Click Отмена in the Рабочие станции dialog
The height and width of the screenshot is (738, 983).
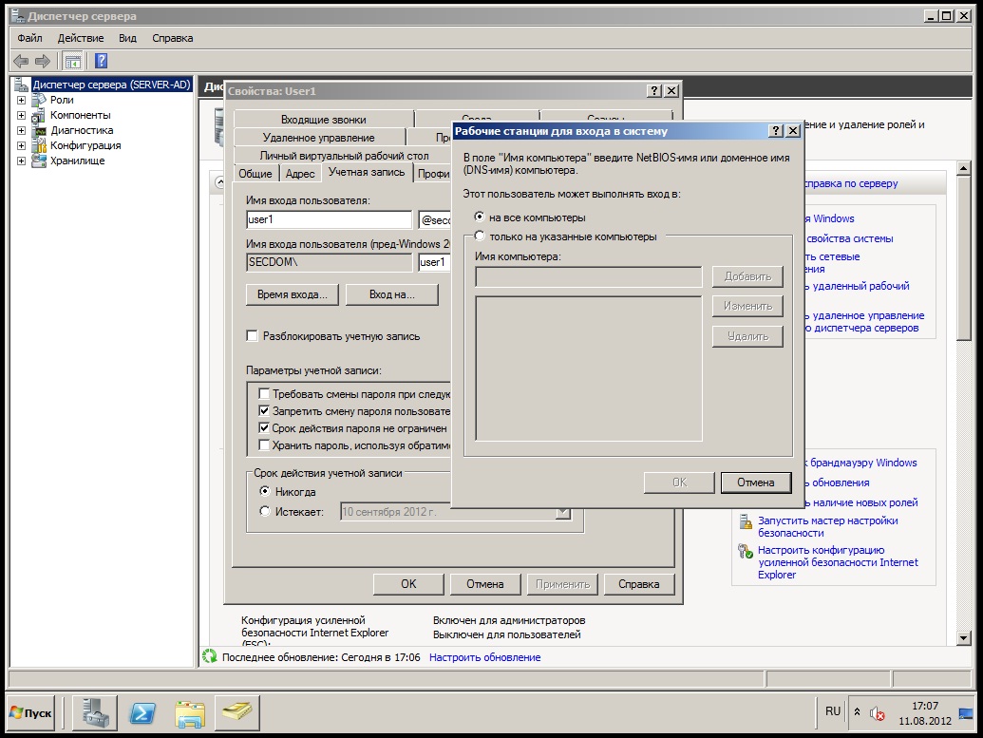tap(755, 483)
